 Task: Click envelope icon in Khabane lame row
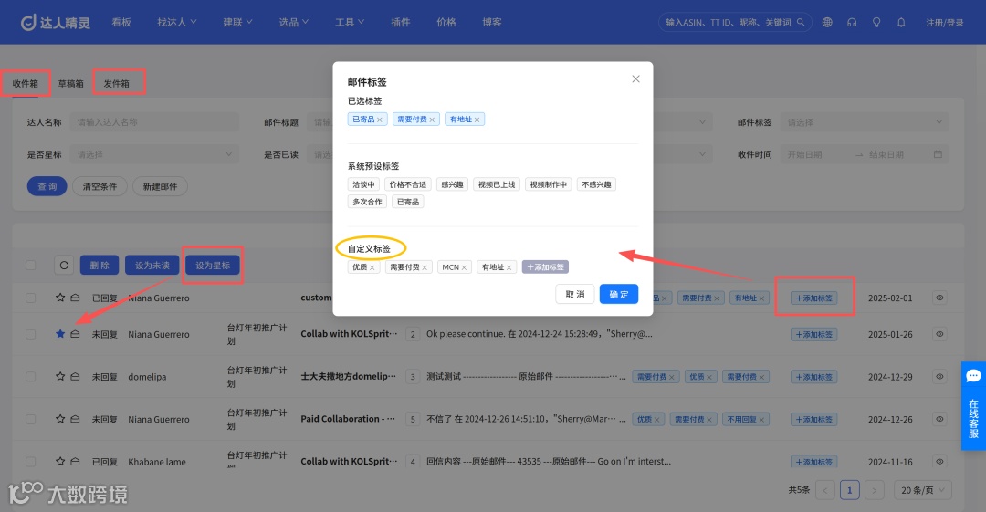coord(76,461)
